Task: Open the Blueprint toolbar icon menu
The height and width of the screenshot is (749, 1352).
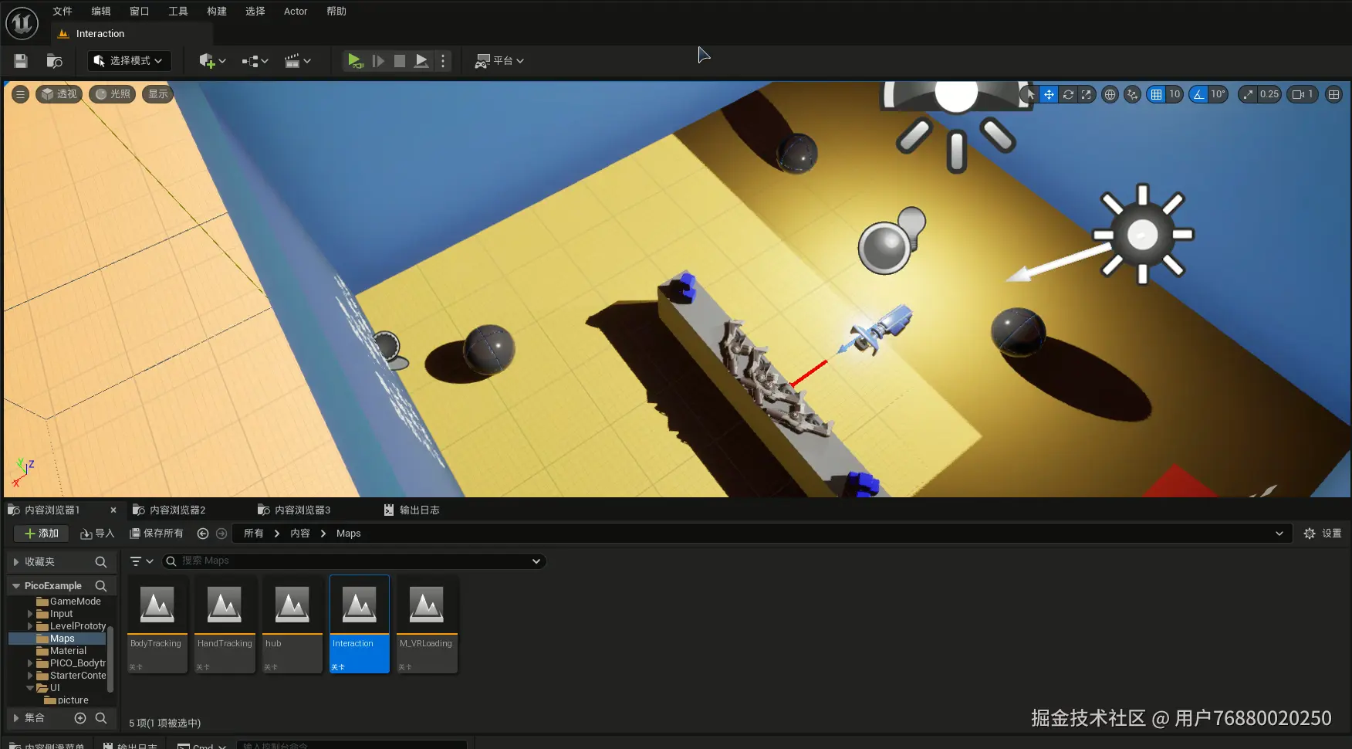Action: point(255,61)
